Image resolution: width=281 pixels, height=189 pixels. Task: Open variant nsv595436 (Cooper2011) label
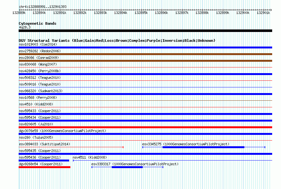point(40,157)
